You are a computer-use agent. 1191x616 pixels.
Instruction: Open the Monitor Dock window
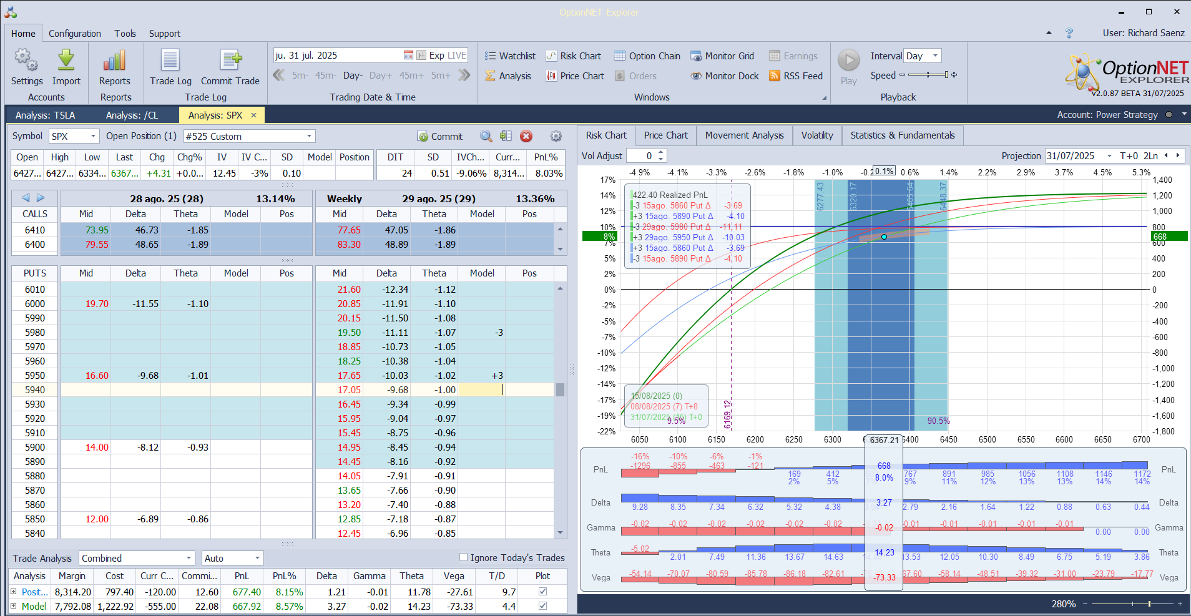(x=724, y=76)
